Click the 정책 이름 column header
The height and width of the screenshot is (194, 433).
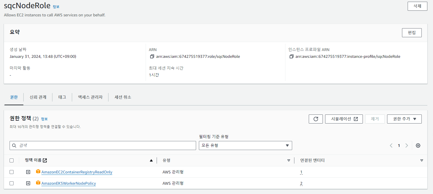[33, 160]
